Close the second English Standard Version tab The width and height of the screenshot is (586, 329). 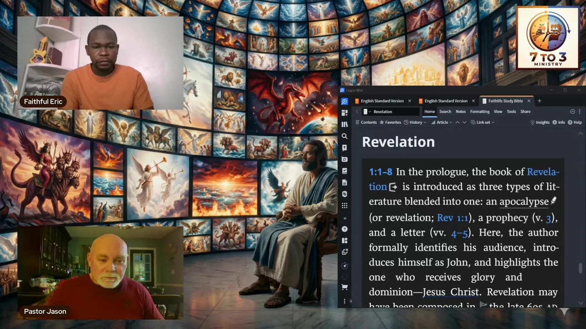click(473, 101)
